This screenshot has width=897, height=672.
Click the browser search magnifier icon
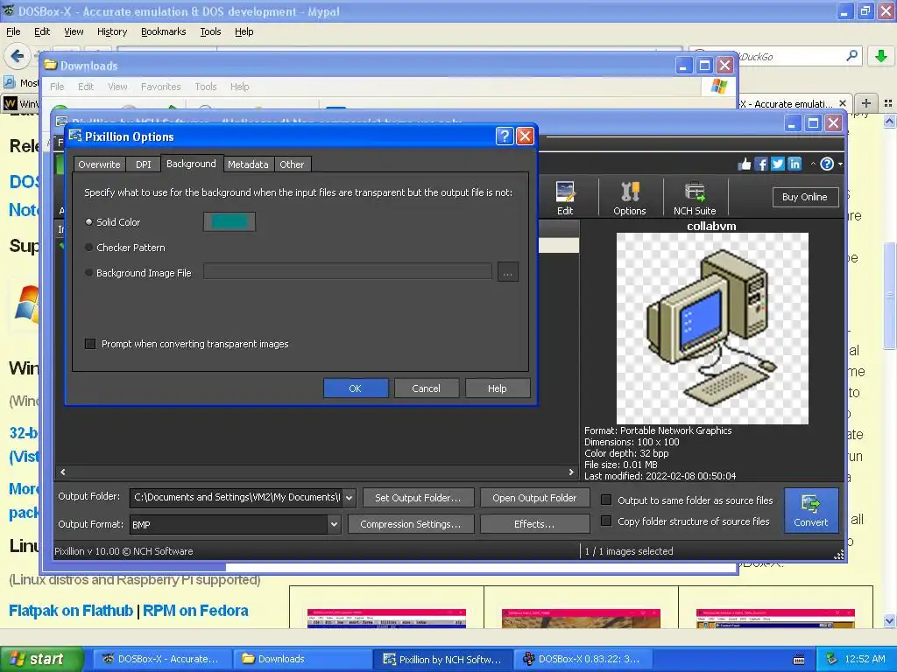(851, 56)
